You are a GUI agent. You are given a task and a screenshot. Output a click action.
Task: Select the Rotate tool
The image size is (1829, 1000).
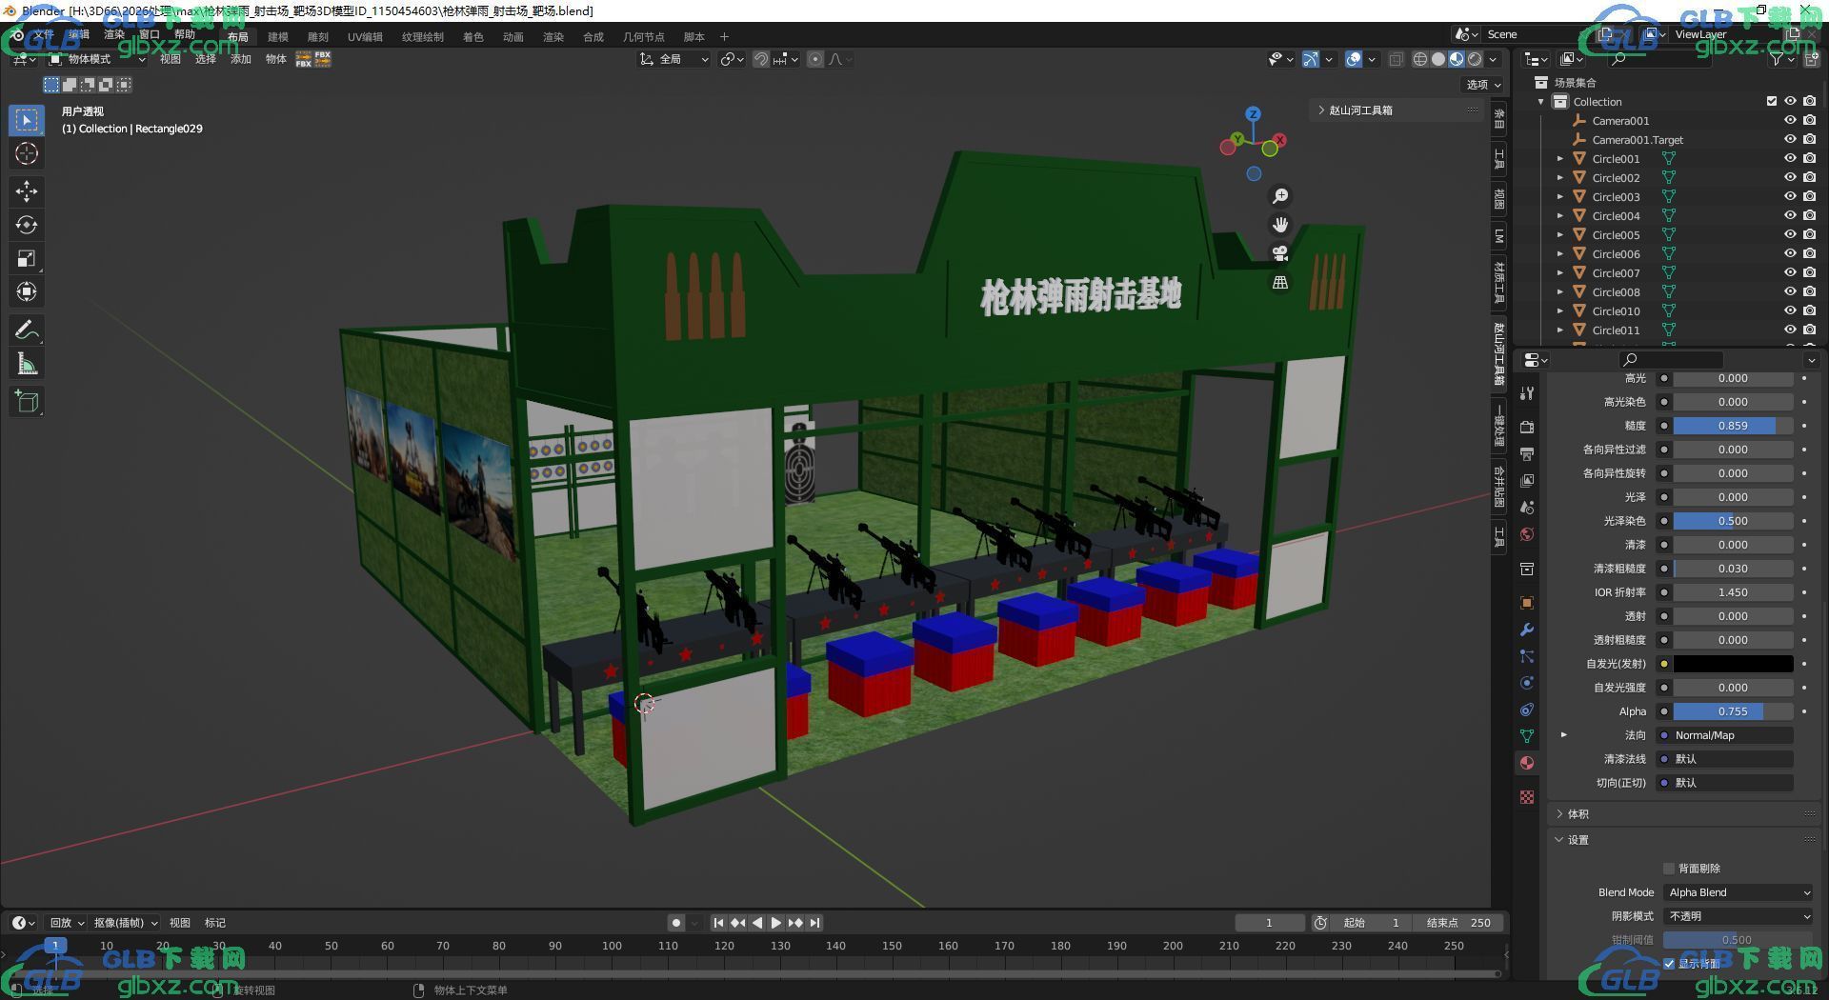[26, 225]
